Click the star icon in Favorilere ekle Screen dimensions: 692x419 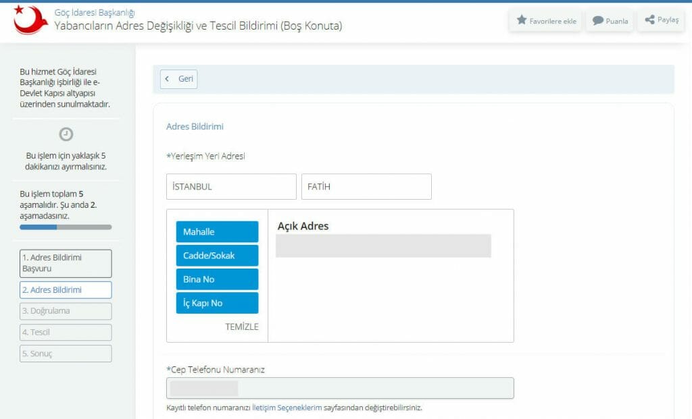pos(522,20)
